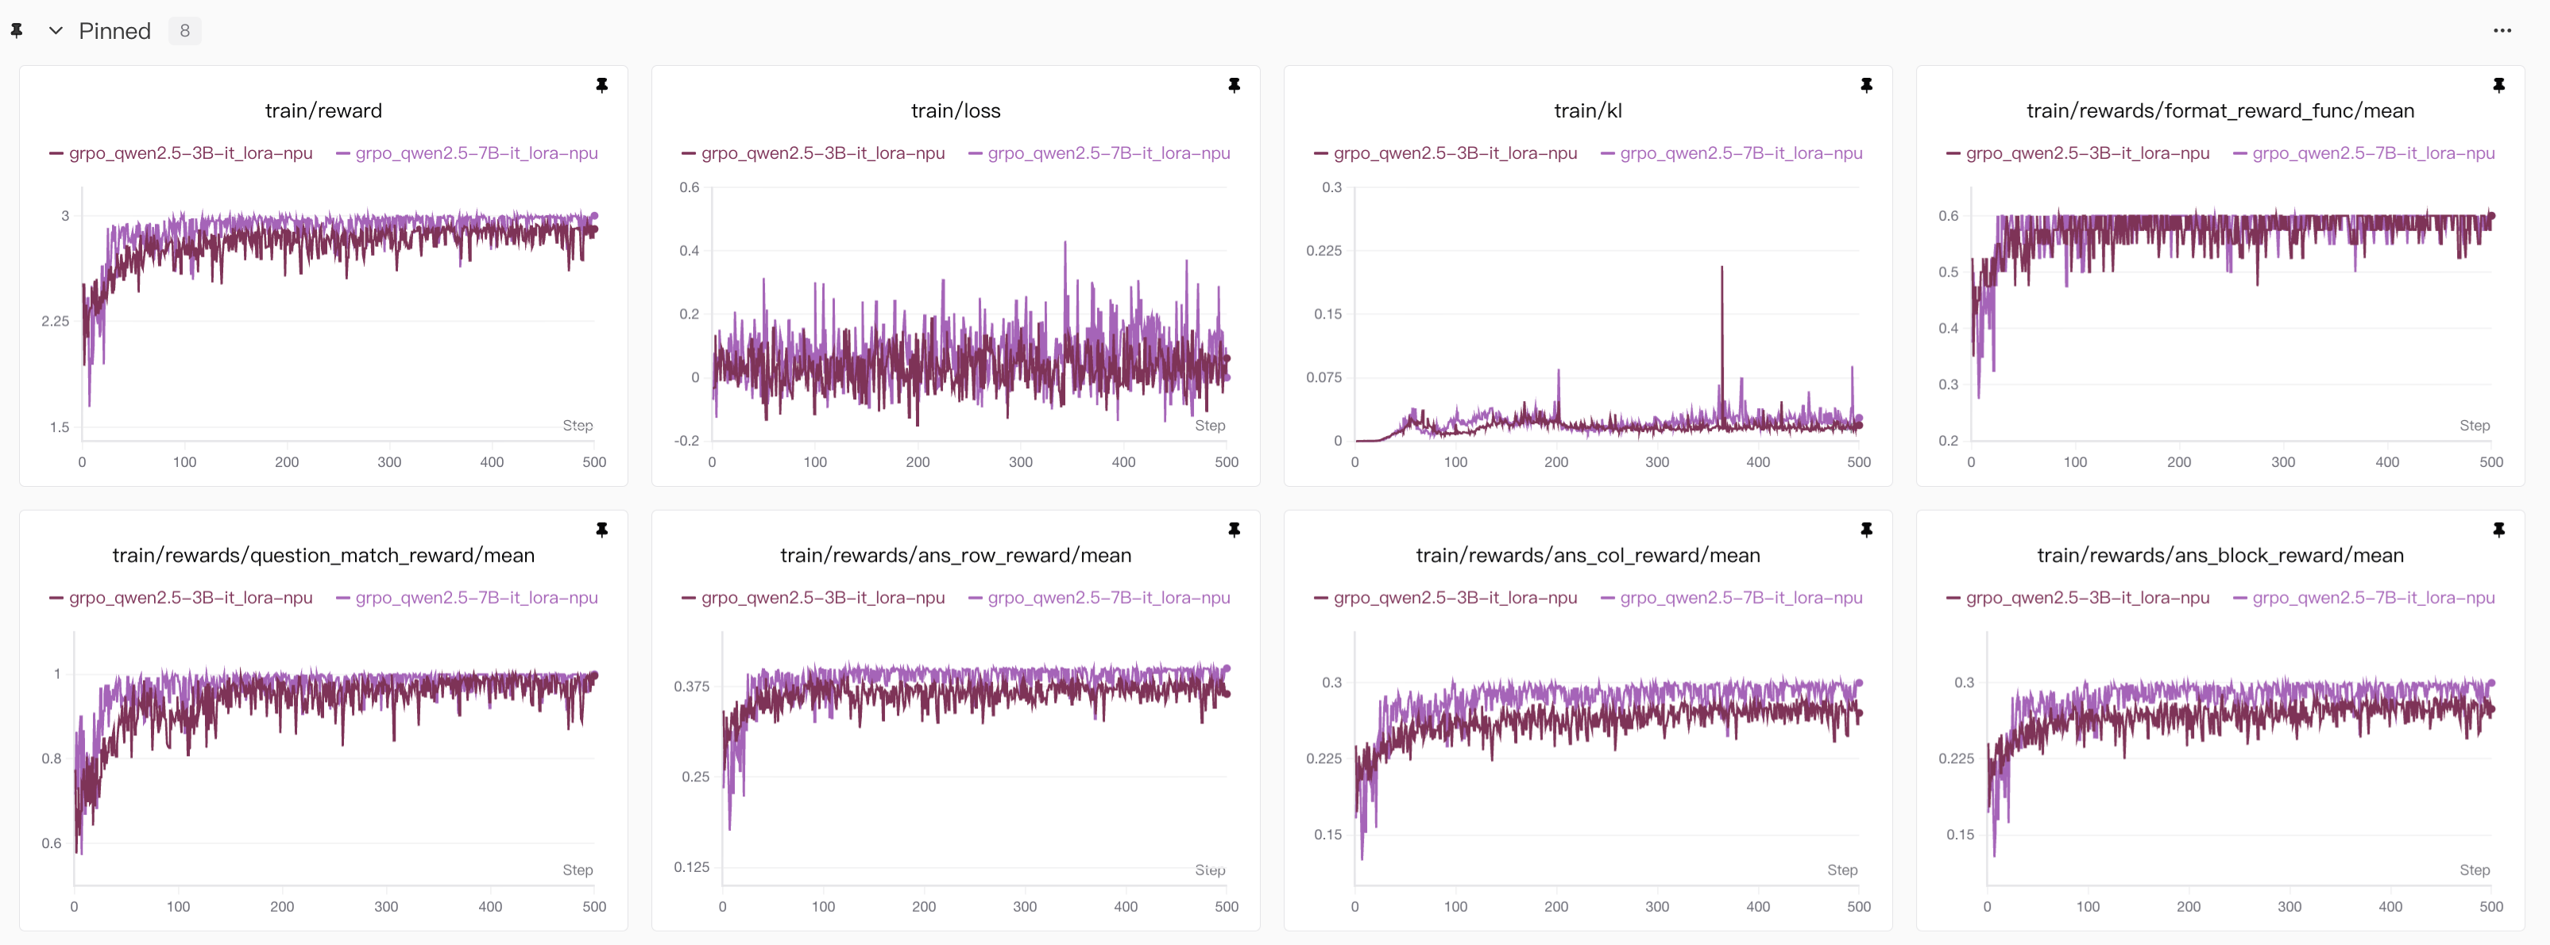This screenshot has width=2550, height=945.
Task: Open the three-dot more options menu
Action: tap(2502, 31)
